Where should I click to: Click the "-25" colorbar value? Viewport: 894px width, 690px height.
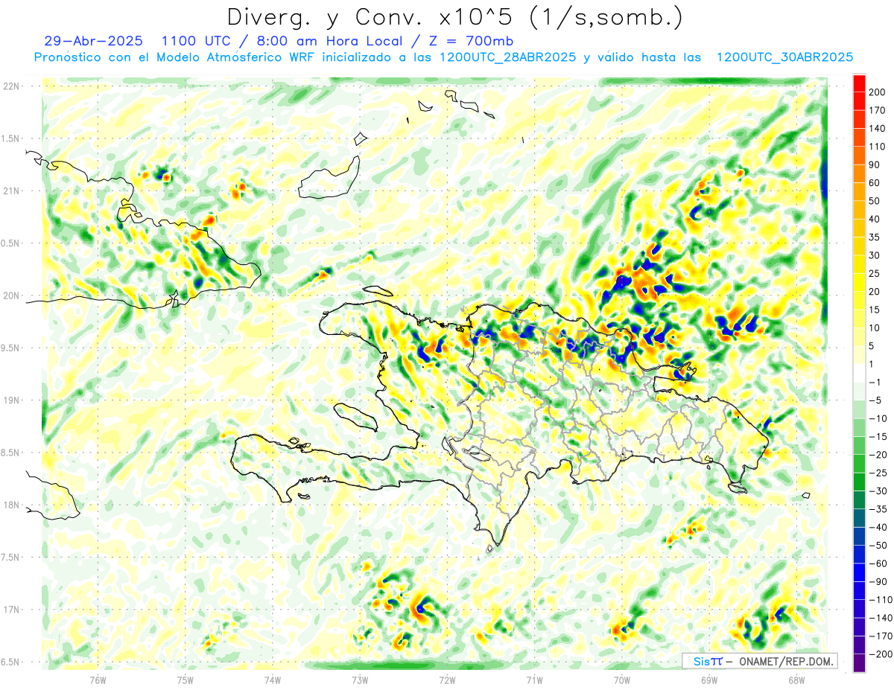point(878,473)
